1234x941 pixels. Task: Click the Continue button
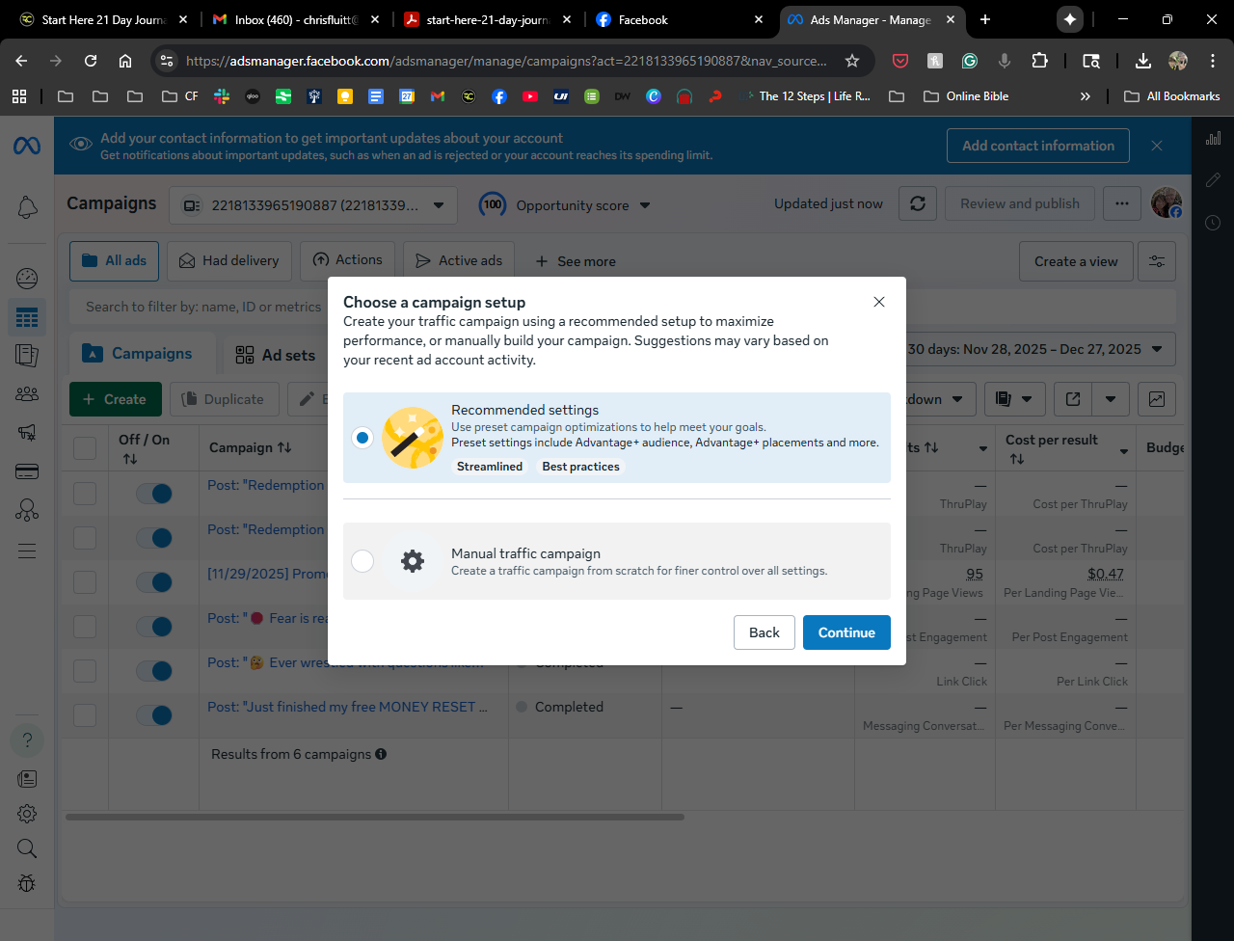845,632
